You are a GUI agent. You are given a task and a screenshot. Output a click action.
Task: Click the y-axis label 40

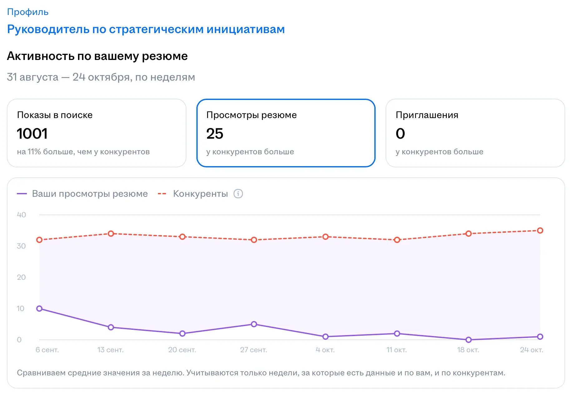point(21,215)
